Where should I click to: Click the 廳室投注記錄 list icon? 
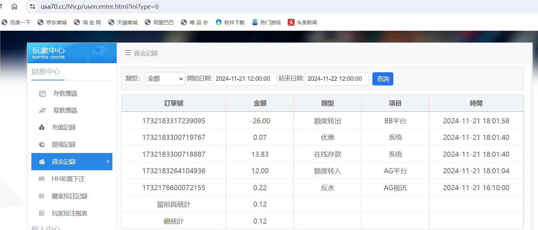tap(42, 196)
